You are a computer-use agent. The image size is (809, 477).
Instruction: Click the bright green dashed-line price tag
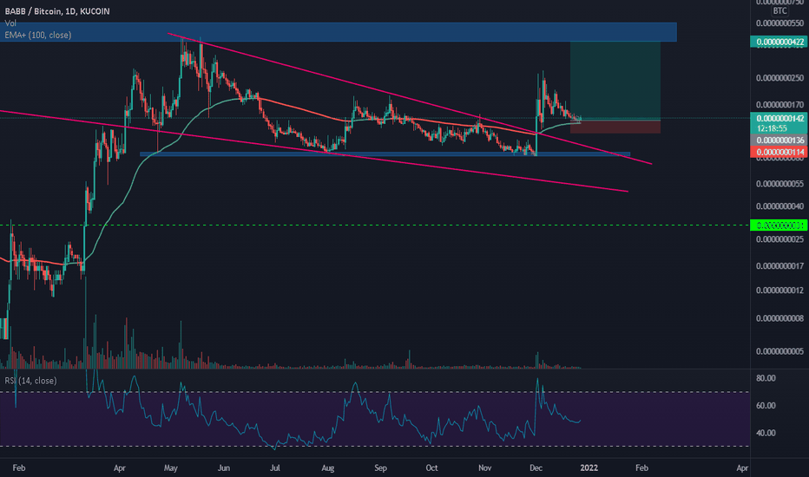point(779,225)
